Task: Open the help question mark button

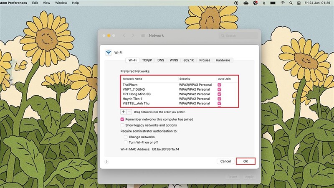Action: [x=106, y=161]
